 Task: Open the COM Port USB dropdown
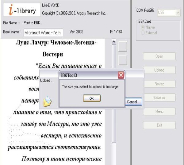[x=178, y=13]
